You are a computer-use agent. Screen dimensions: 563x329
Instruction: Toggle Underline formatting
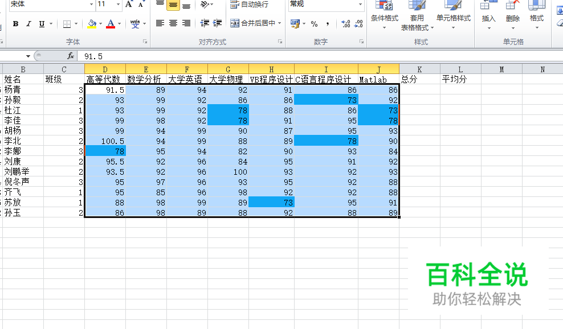coord(42,24)
